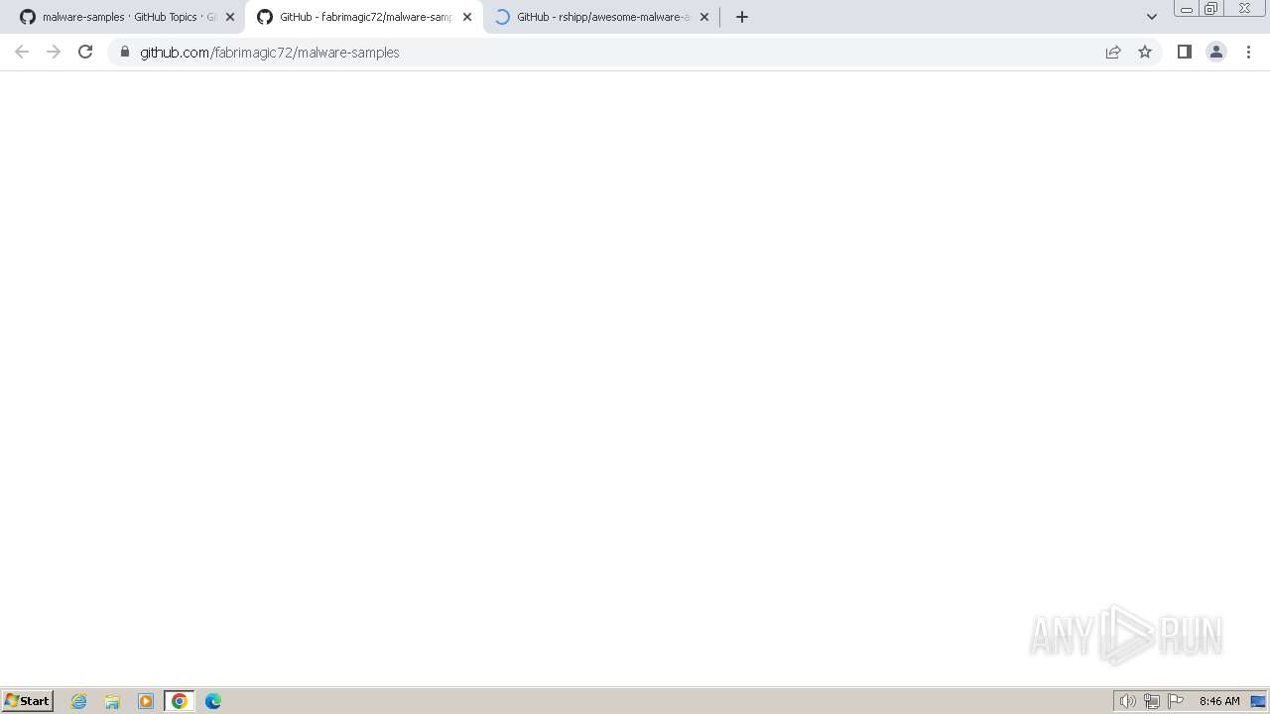
Task: Go forward to next page
Action: coord(54,52)
